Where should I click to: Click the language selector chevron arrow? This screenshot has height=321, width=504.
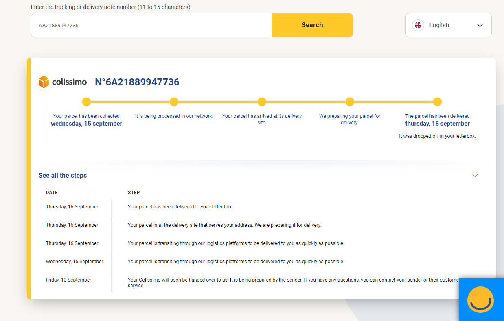click(480, 25)
